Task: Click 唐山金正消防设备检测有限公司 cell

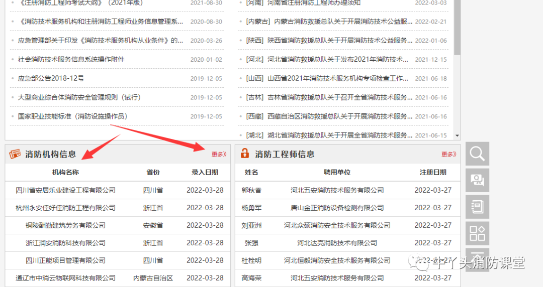Action: [x=337, y=208]
